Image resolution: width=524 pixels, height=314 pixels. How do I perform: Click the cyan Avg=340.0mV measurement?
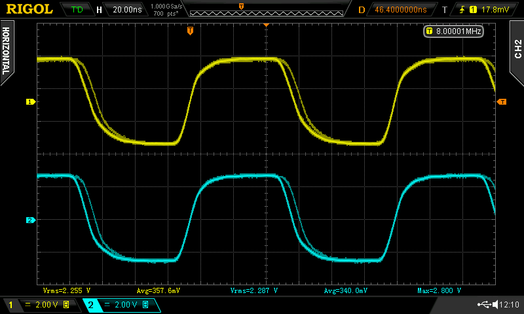click(346, 290)
